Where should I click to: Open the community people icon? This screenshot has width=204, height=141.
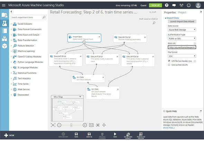pyautogui.click(x=182, y=5)
